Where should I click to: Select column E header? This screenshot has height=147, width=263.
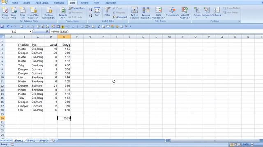click(64, 37)
